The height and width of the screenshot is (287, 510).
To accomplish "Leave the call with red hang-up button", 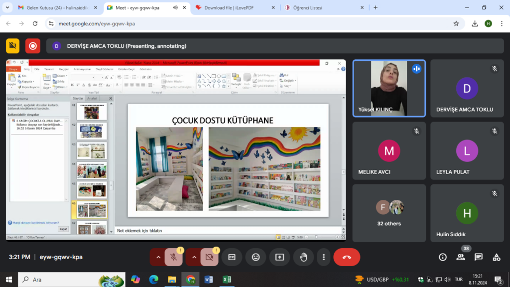I will tap(347, 257).
